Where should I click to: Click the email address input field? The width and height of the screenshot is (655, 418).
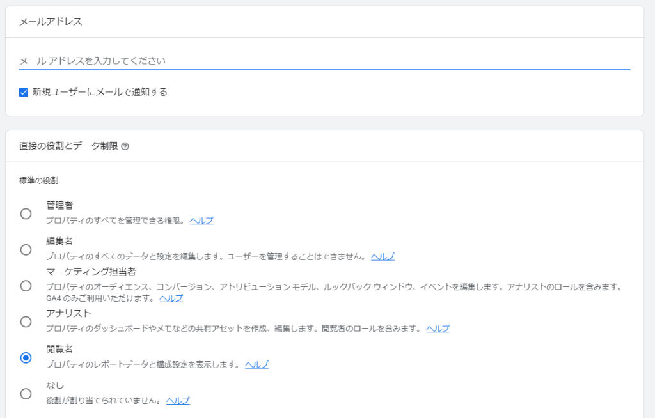pos(324,61)
